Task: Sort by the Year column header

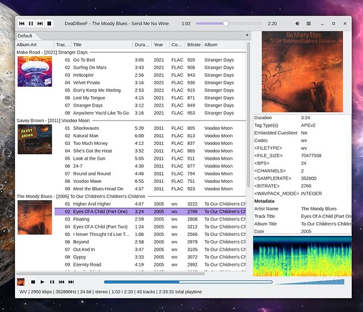Action: tap(161, 44)
